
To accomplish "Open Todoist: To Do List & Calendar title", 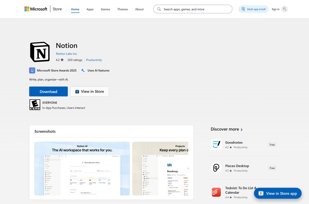I will pyautogui.click(x=241, y=190).
